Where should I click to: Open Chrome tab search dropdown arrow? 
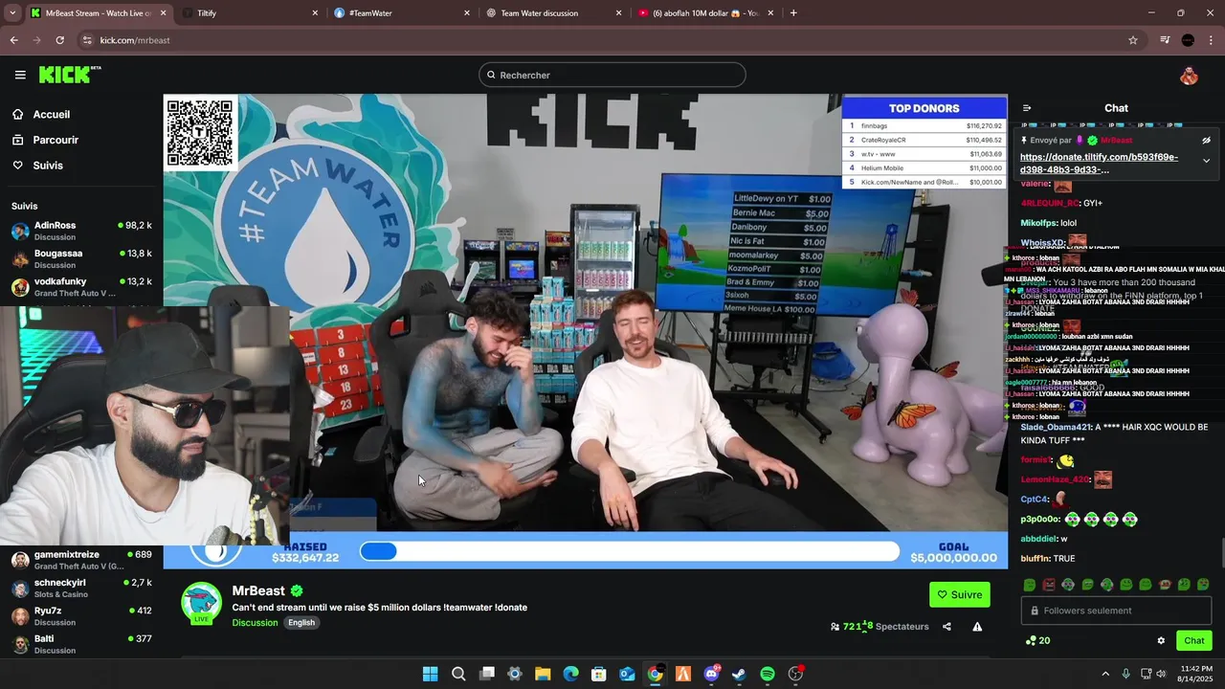click(x=11, y=13)
